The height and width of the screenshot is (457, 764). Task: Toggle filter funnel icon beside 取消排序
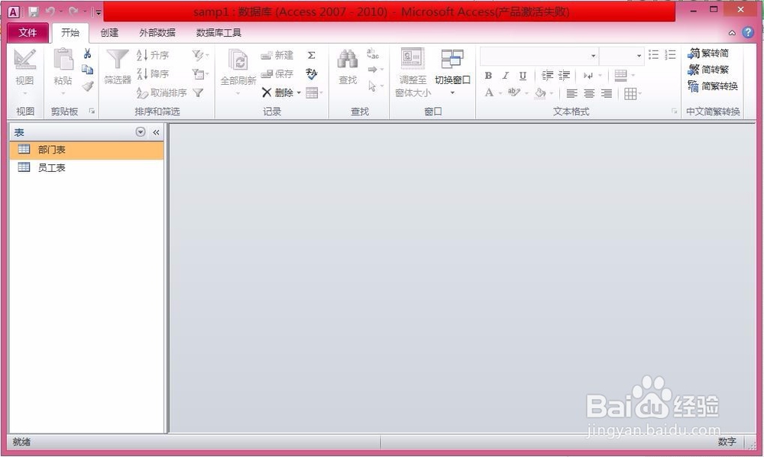click(198, 92)
